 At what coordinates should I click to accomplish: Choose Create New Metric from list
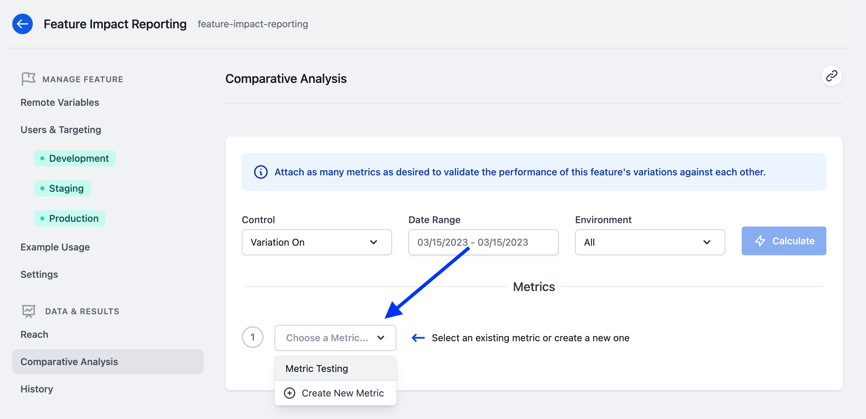(335, 393)
